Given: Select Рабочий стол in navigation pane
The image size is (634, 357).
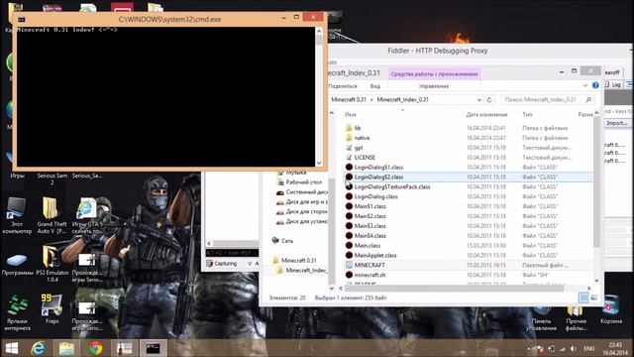Looking at the screenshot, I should [x=304, y=182].
